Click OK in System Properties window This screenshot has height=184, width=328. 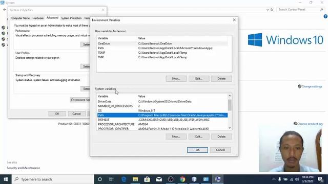[x=57, y=113]
